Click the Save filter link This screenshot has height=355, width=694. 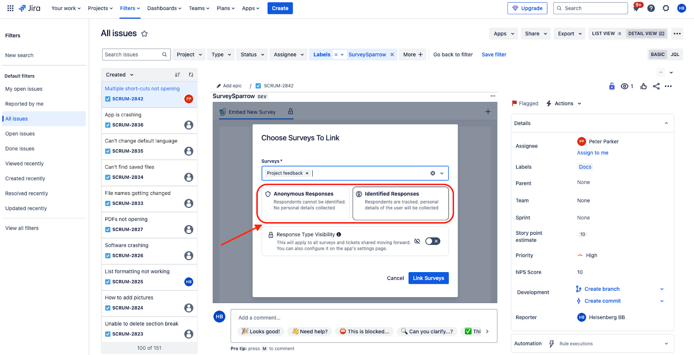click(494, 55)
